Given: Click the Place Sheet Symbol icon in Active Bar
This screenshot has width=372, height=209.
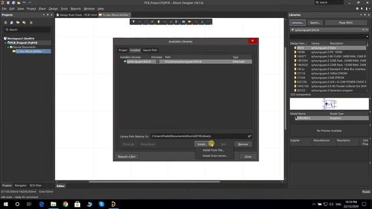Looking at the screenshot, I should coord(184,22).
